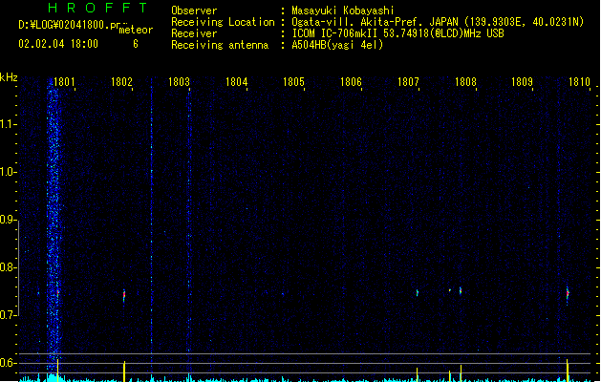601x382 pixels.
Task: Click the 1801 time axis marker
Action: (x=64, y=82)
